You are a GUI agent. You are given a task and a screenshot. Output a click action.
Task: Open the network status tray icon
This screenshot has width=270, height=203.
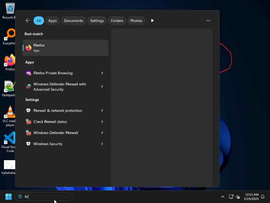coord(231,197)
